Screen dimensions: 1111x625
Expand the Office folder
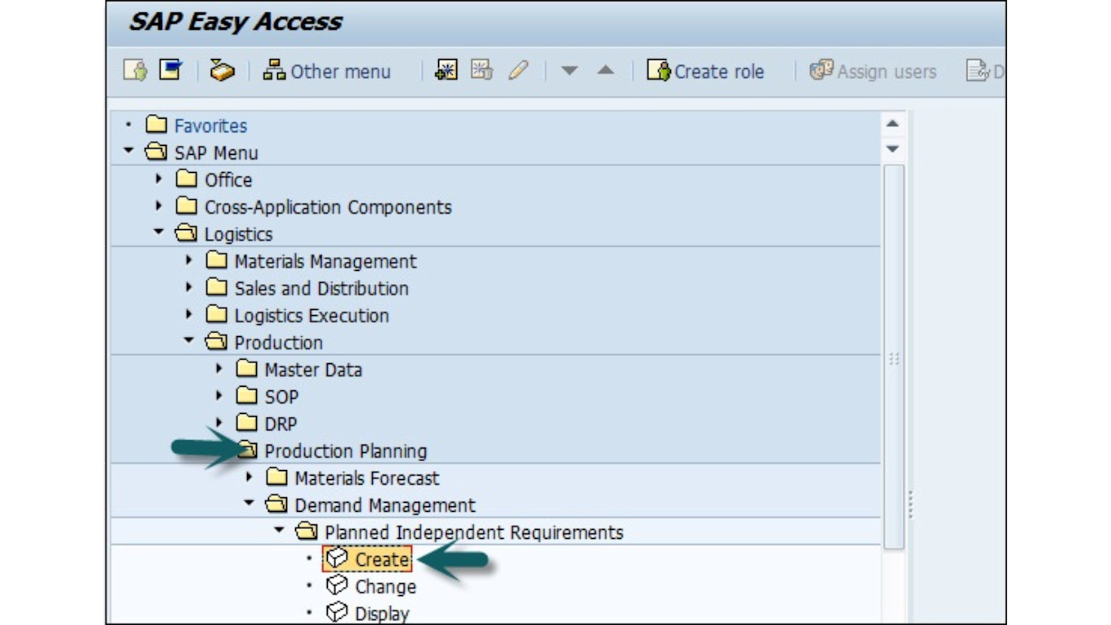point(159,178)
